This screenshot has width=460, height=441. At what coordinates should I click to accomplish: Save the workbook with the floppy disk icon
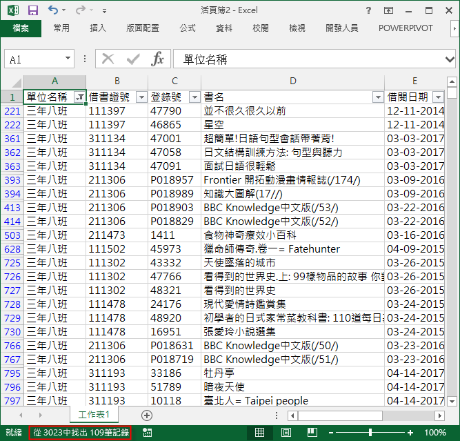[x=33, y=10]
